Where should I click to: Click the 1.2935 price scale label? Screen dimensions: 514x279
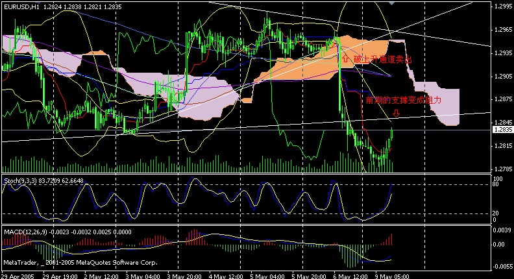tap(503, 53)
